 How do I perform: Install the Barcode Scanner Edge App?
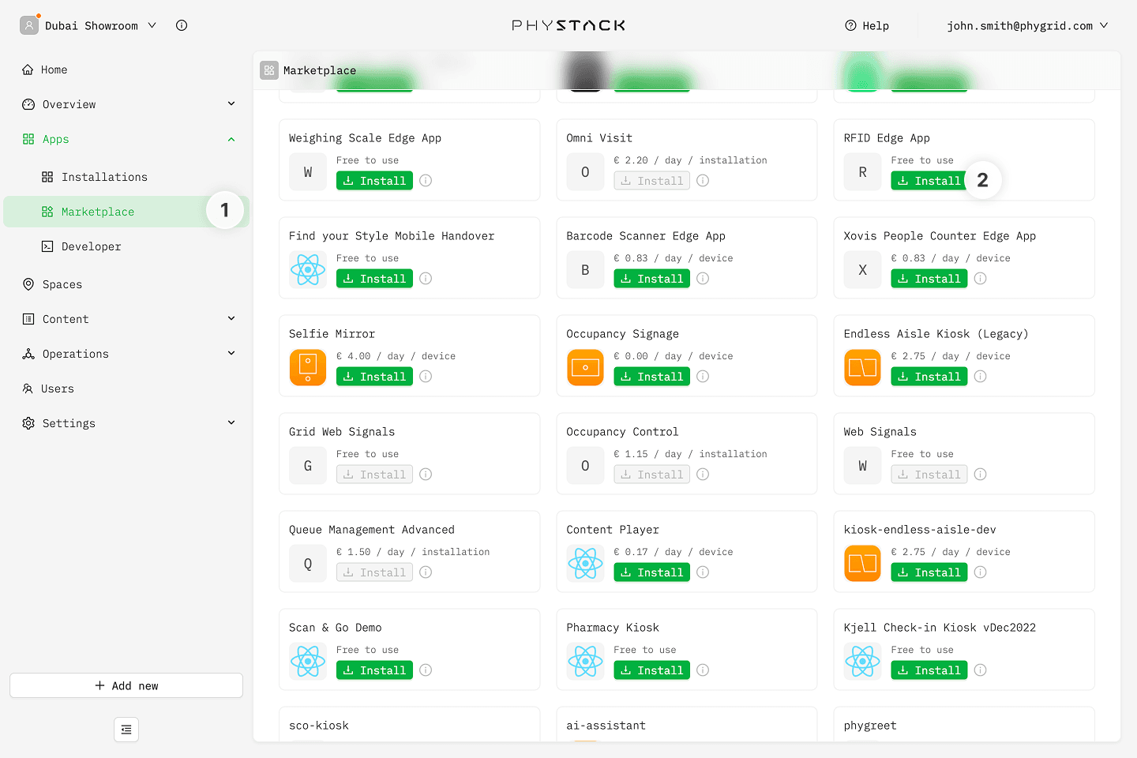(x=651, y=279)
